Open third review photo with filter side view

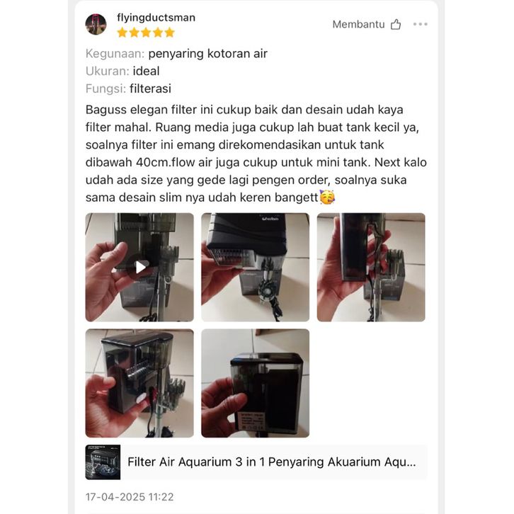[371, 267]
